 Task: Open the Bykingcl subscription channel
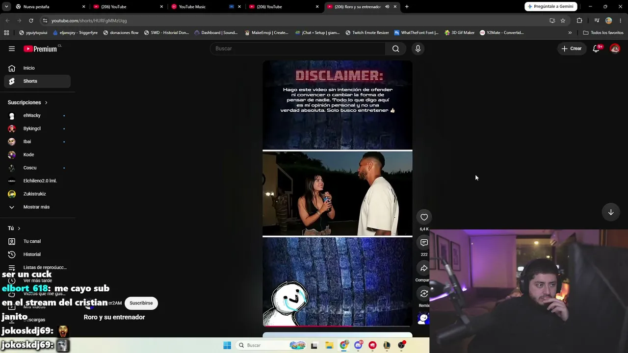coord(37,128)
